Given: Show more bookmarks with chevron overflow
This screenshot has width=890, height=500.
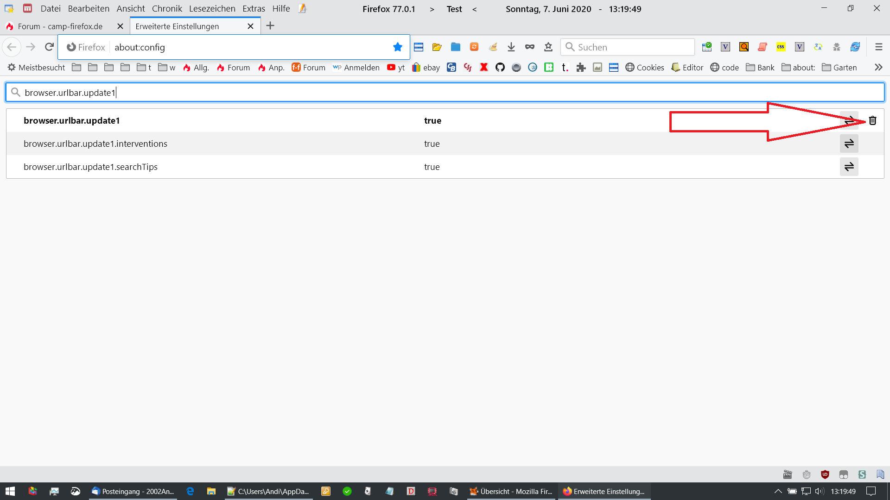Looking at the screenshot, I should click(878, 68).
